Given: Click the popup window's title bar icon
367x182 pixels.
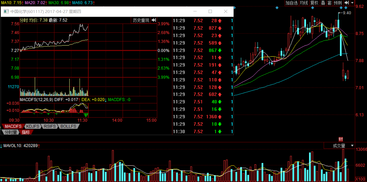Looking at the screenshot, I should point(6,11).
